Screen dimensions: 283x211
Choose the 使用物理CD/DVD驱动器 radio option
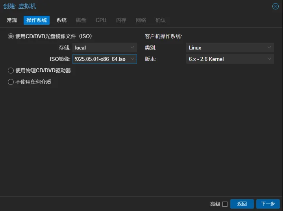pos(11,71)
